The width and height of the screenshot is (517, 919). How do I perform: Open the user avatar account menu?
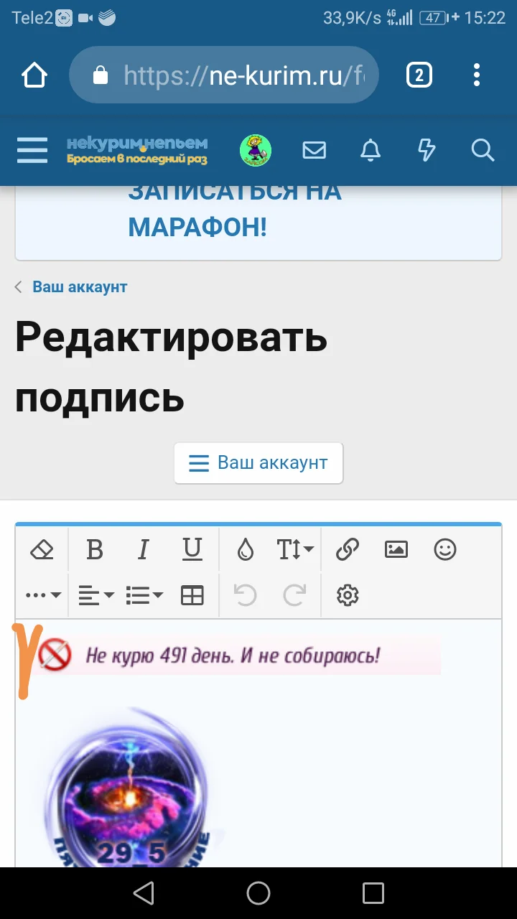click(256, 151)
